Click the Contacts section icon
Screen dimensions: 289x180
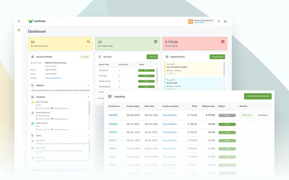pyautogui.click(x=32, y=97)
